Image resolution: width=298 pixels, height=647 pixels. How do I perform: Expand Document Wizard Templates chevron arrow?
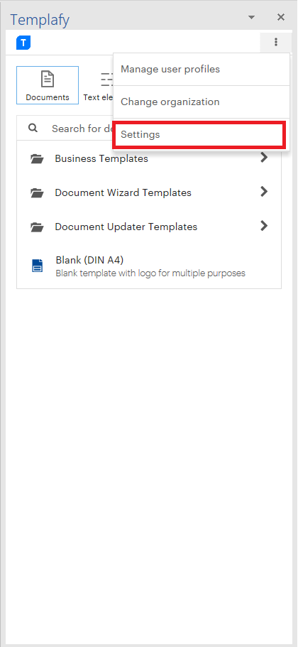click(x=264, y=192)
